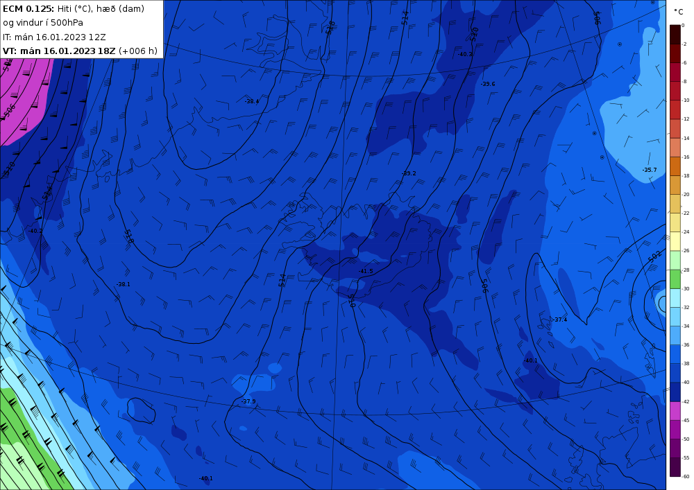Pick the salmon legend swatch between -14 and -16

(675, 148)
